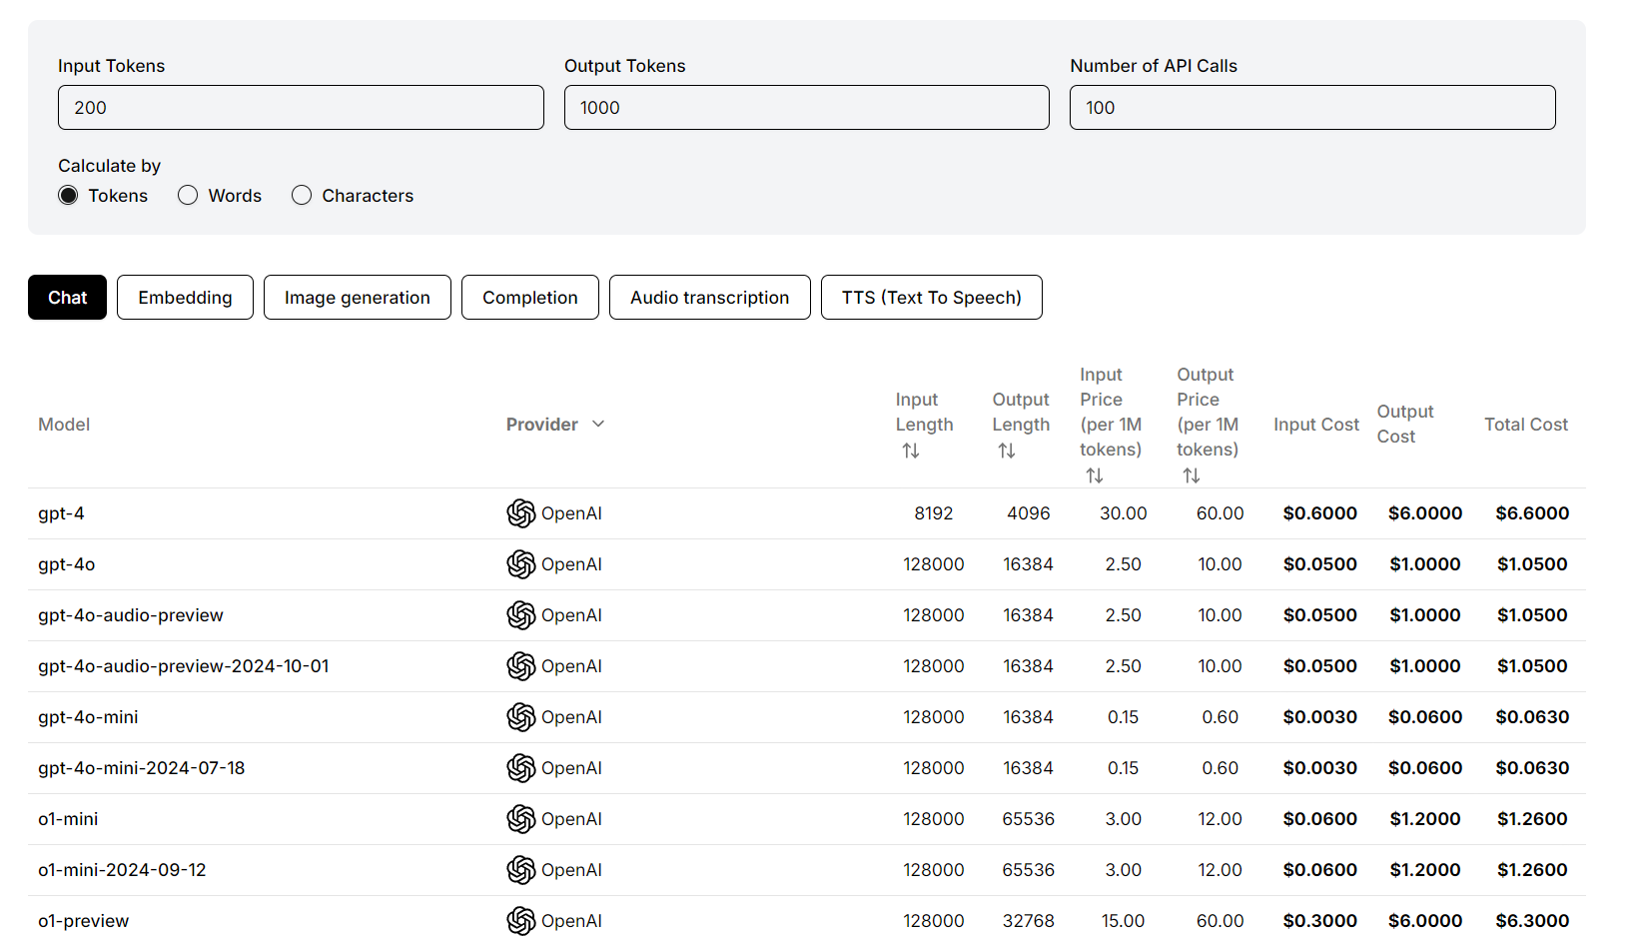The width and height of the screenshot is (1637, 936).
Task: Open the Image generation tab
Action: point(357,298)
